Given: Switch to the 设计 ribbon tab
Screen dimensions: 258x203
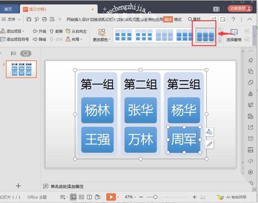Looking at the screenshot, I should 168,20.
